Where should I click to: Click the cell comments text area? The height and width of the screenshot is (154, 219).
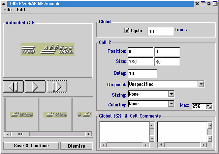coord(182,132)
